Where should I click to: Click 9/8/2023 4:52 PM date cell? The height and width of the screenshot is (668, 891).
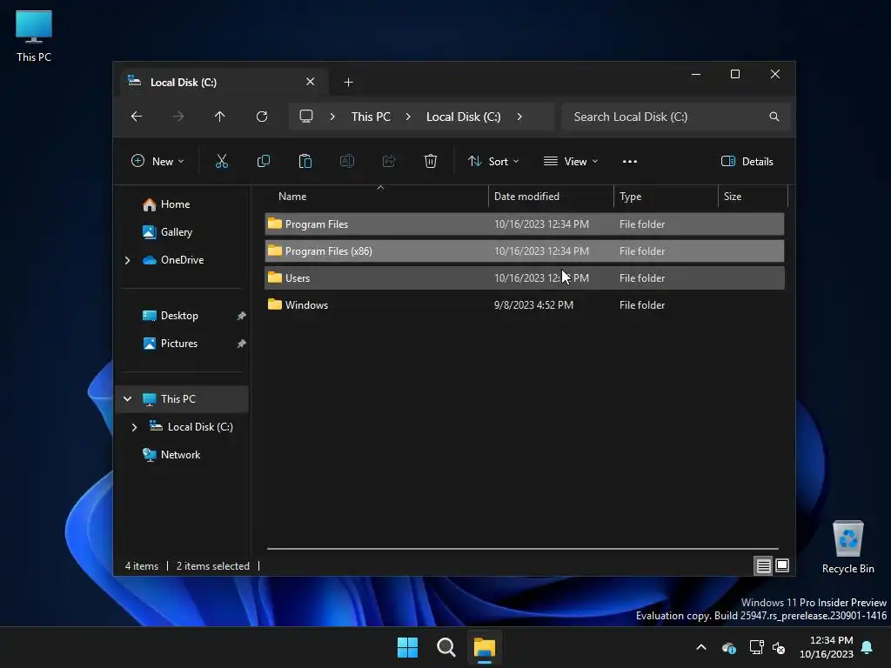point(533,305)
